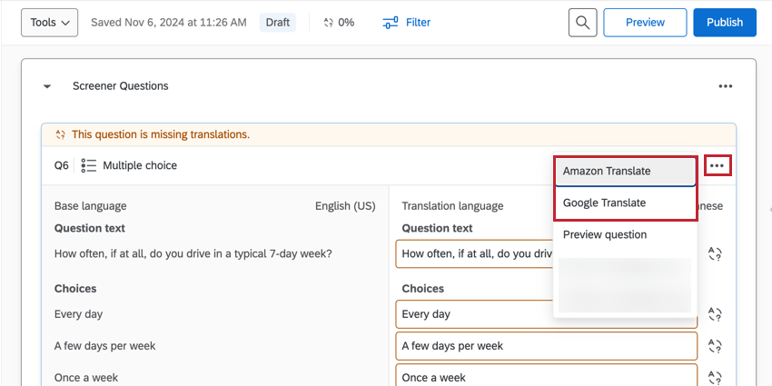This screenshot has height=386, width=772.
Task: Click the search magnifier icon
Action: (582, 23)
